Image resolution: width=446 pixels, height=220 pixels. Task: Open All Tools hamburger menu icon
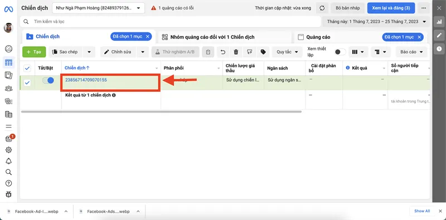8,126
